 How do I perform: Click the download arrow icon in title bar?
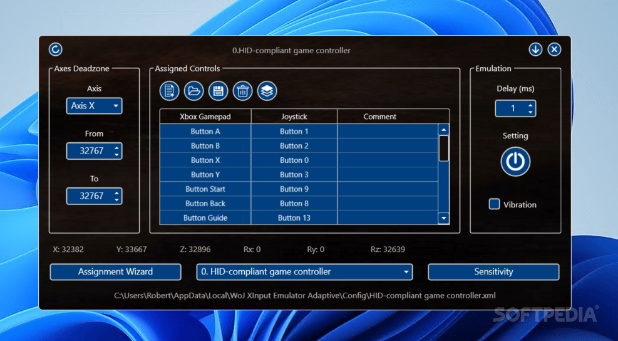[x=535, y=50]
